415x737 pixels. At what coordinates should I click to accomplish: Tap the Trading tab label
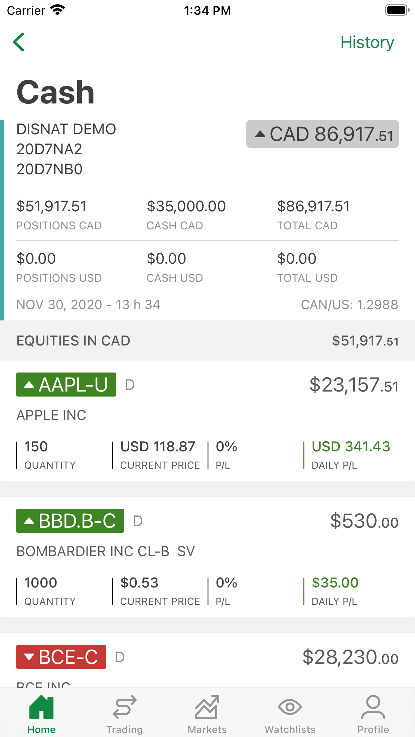coord(124,730)
